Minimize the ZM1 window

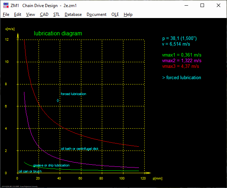click(x=186, y=5)
